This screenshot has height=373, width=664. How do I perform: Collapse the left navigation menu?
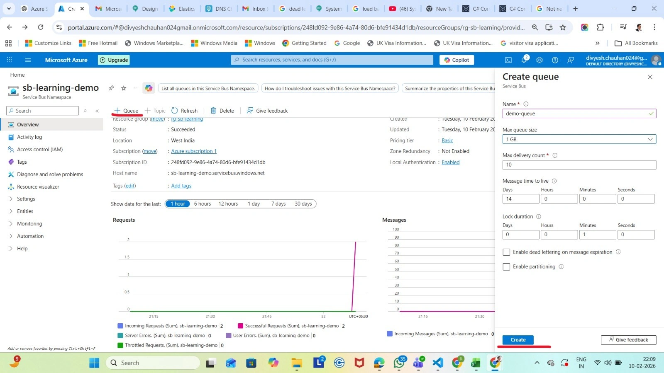97,111
